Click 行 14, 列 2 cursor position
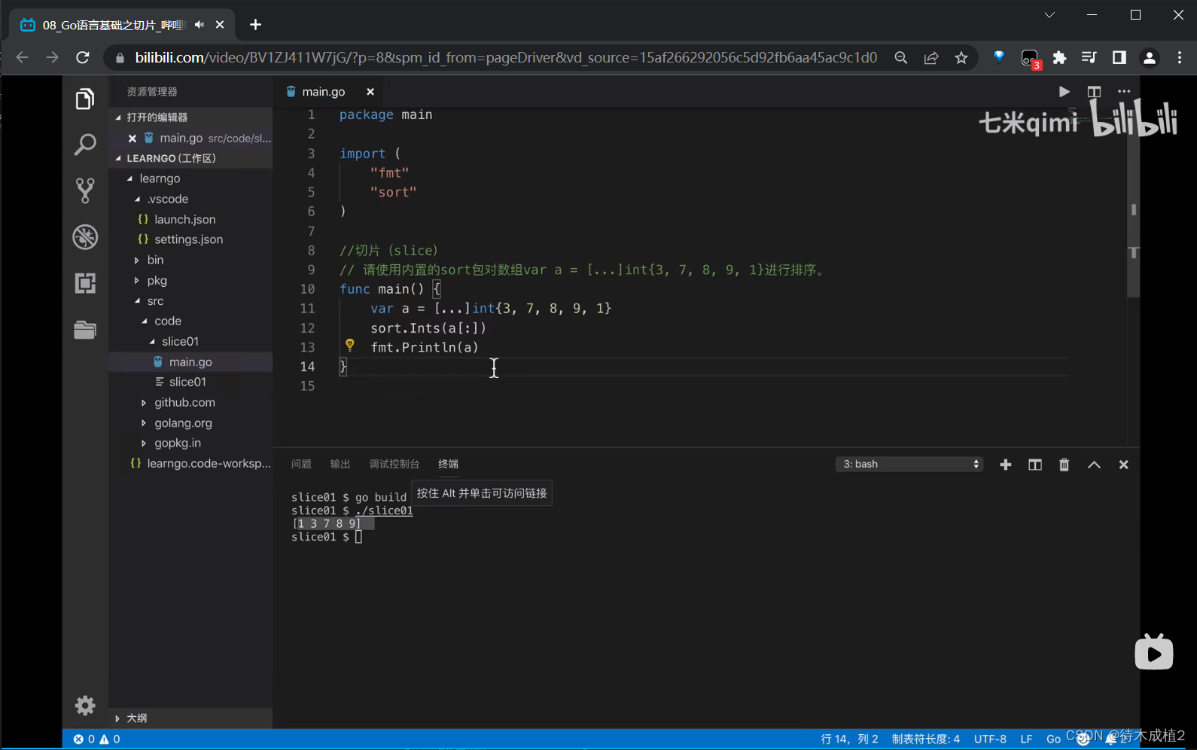Viewport: 1197px width, 750px height. click(849, 739)
